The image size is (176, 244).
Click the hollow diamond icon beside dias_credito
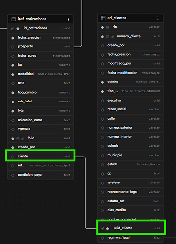(102, 210)
